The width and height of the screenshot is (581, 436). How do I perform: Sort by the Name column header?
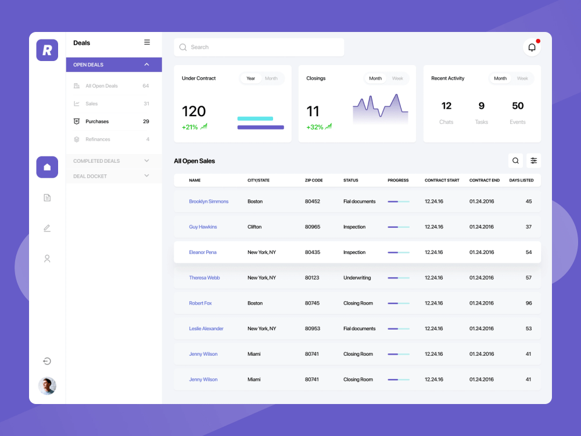195,180
